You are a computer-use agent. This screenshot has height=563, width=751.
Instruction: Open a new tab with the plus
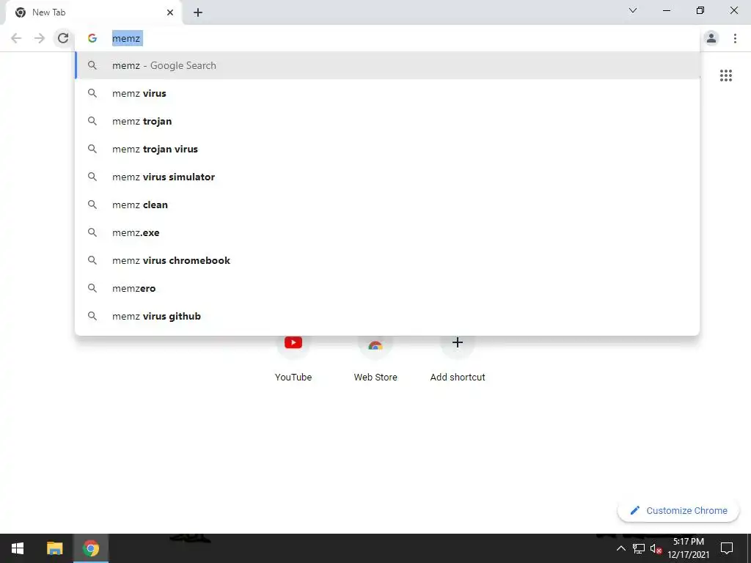click(x=198, y=12)
